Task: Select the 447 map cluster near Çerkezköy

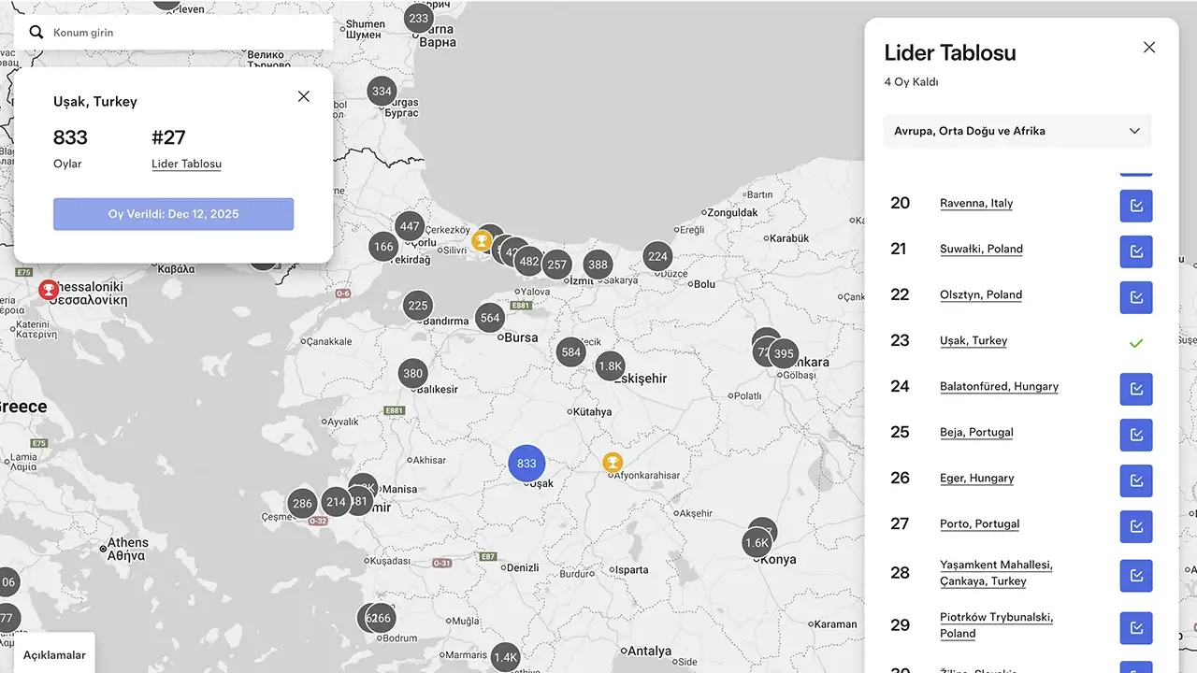Action: tap(410, 226)
